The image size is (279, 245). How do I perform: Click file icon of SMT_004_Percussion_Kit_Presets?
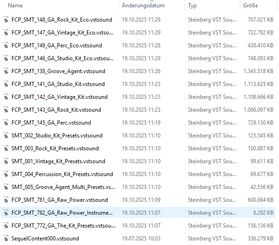pyautogui.click(x=6, y=174)
